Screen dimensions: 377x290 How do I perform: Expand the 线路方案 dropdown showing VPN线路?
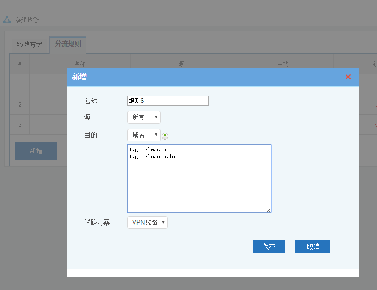tap(147, 222)
